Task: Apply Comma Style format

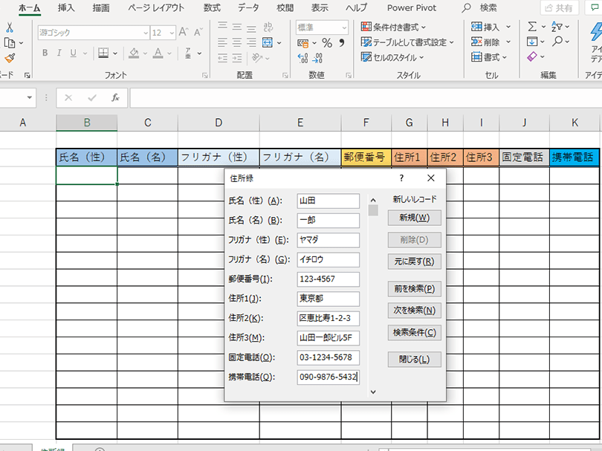Action: point(342,43)
